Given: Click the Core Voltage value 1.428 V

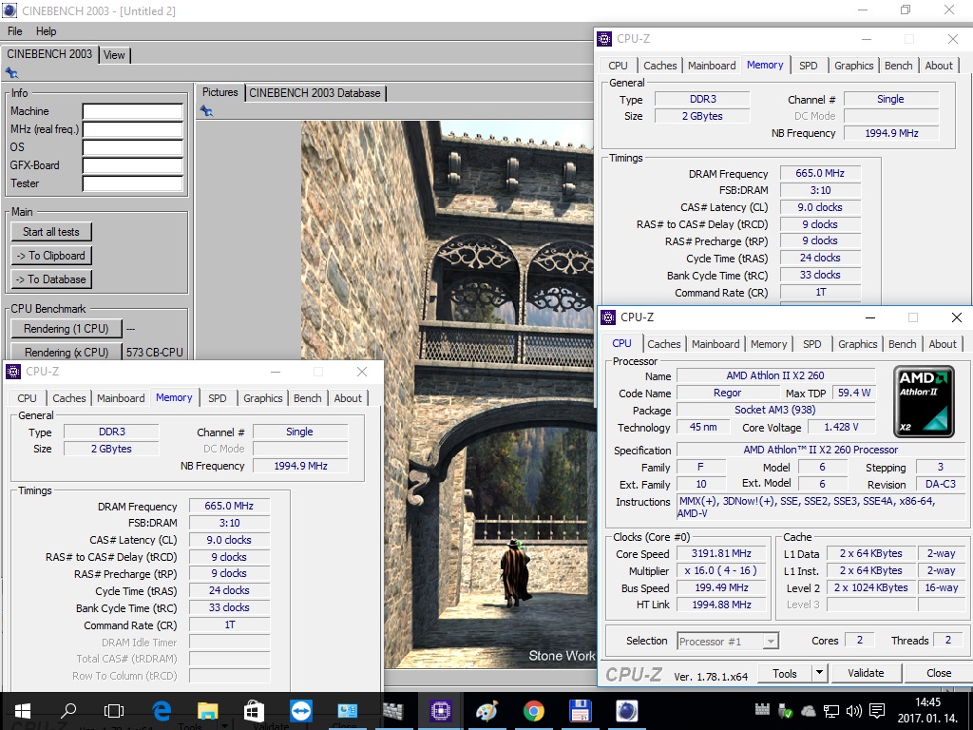Looking at the screenshot, I should 841,427.
